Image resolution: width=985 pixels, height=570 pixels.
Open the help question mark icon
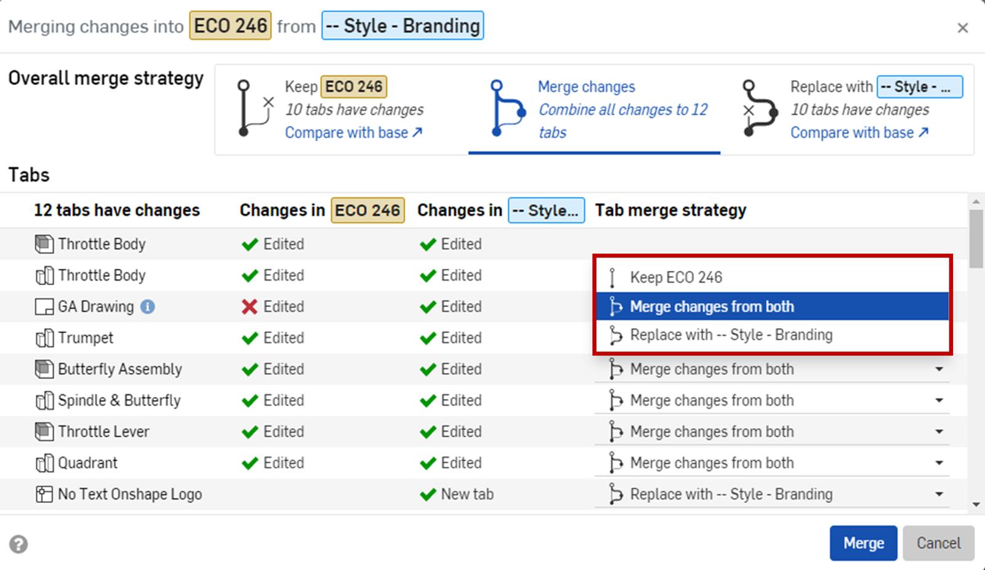18,544
